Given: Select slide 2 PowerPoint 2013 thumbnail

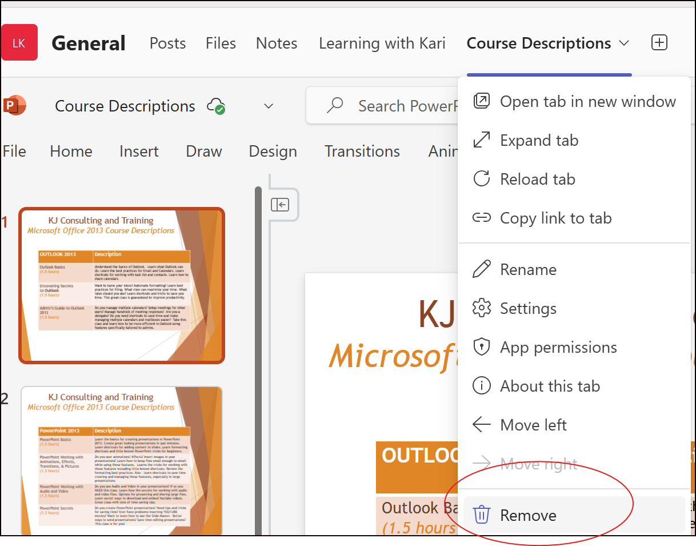Looking at the screenshot, I should click(x=122, y=461).
